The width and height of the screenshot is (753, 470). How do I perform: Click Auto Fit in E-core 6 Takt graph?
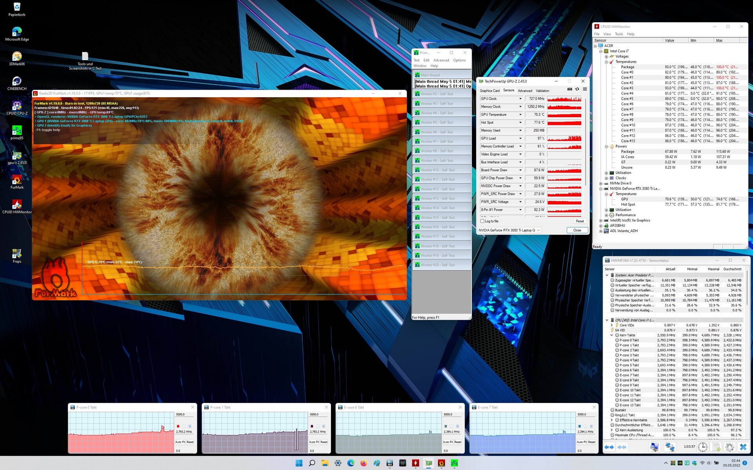pos(448,442)
